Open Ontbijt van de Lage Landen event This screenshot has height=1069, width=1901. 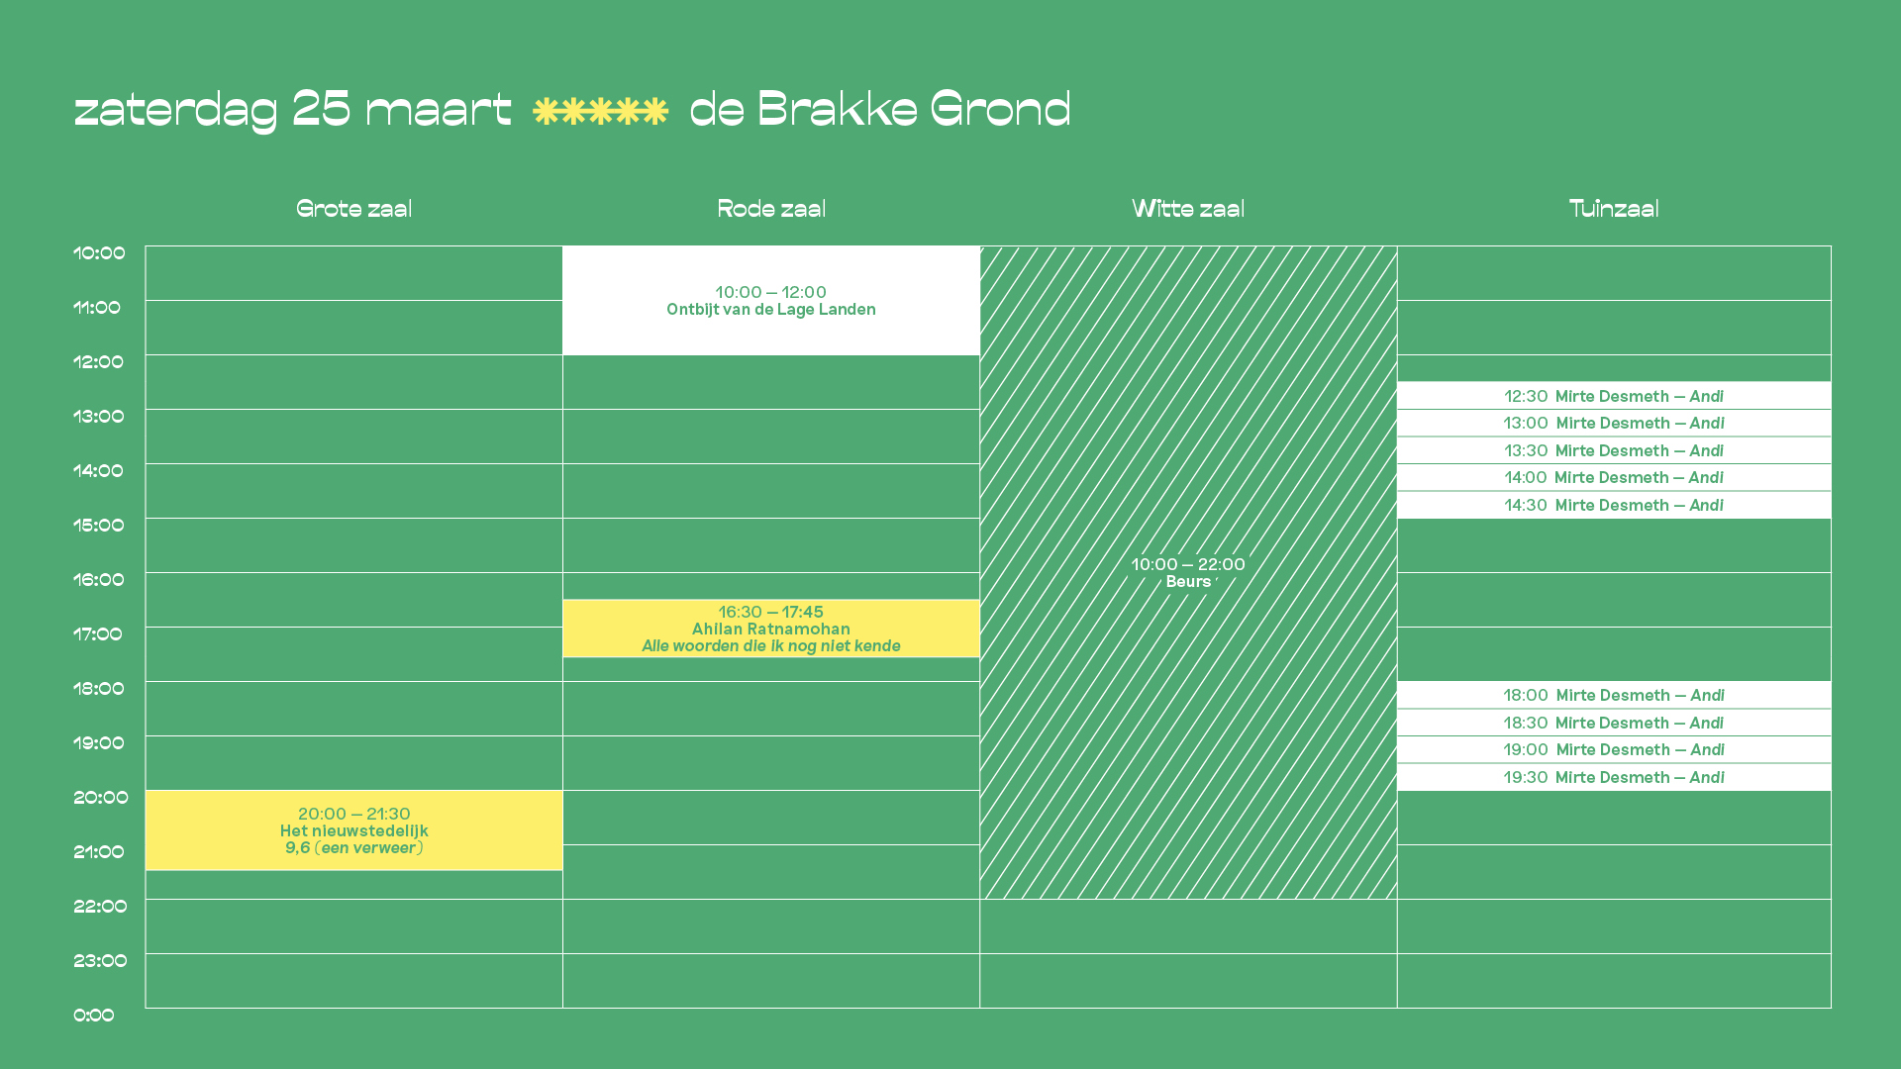(x=771, y=300)
